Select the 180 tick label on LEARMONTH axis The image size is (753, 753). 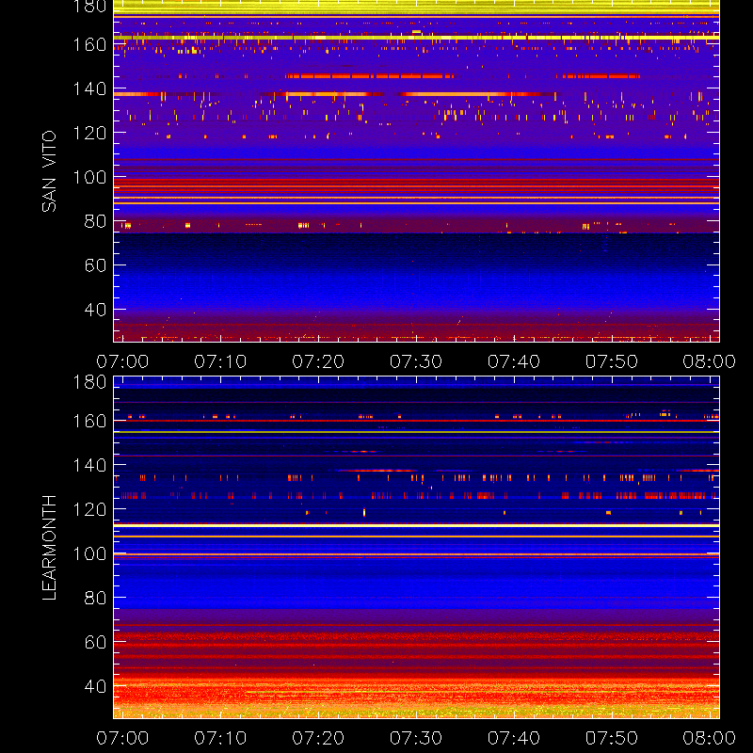(x=89, y=382)
